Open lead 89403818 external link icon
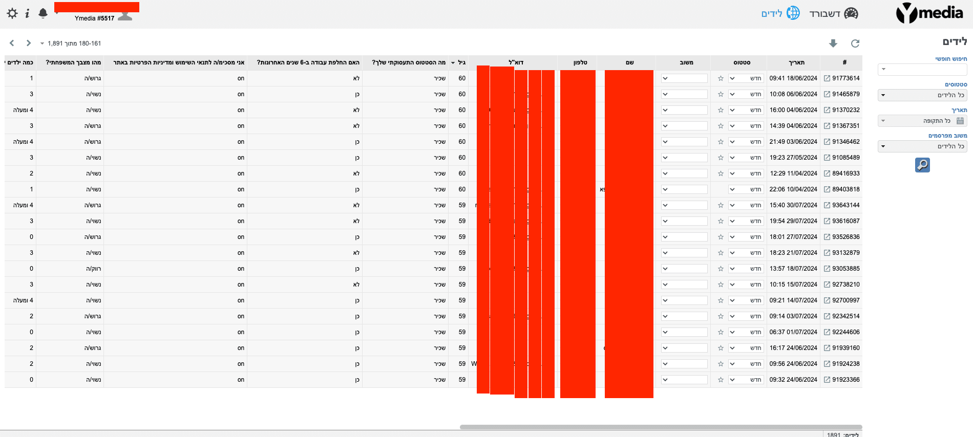973x437 pixels. (827, 189)
